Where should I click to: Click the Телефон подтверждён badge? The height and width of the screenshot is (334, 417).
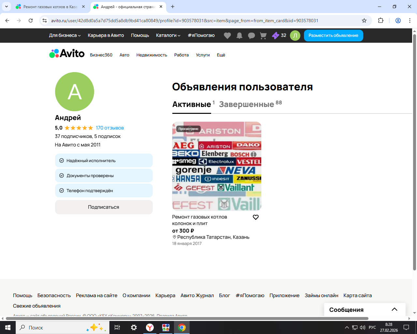click(104, 190)
